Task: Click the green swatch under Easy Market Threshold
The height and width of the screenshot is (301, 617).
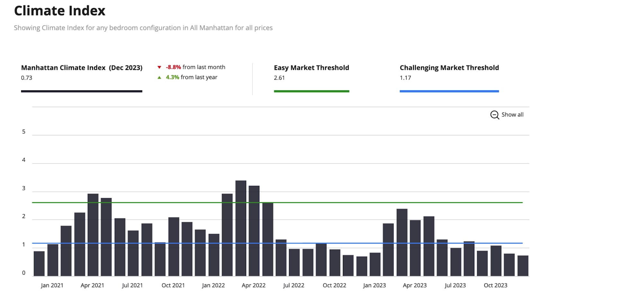Action: click(311, 91)
